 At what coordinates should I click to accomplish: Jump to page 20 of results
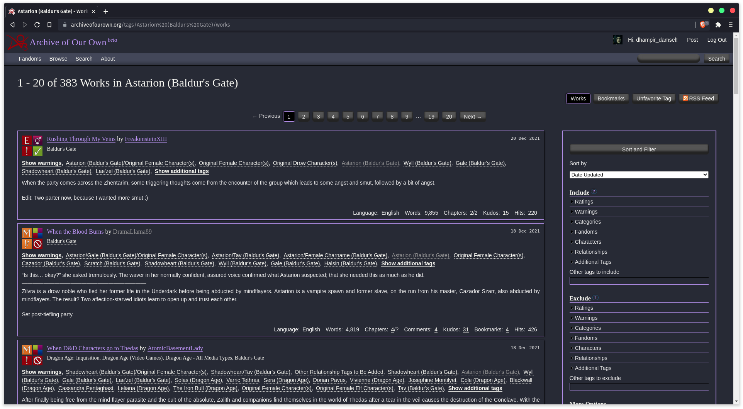coord(449,117)
